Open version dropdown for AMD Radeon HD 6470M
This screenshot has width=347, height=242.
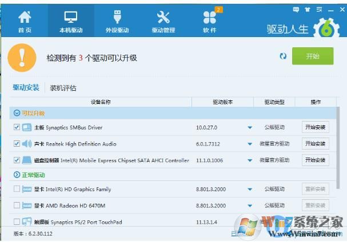coord(250,205)
